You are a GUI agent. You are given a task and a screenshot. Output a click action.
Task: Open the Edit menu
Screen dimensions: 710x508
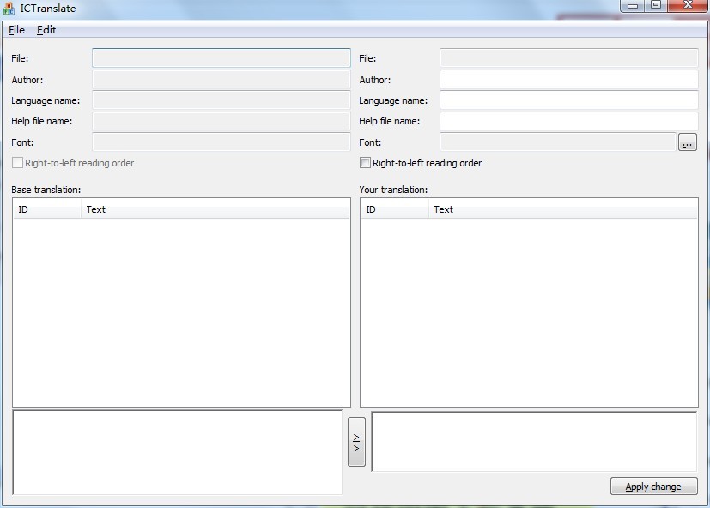(46, 30)
